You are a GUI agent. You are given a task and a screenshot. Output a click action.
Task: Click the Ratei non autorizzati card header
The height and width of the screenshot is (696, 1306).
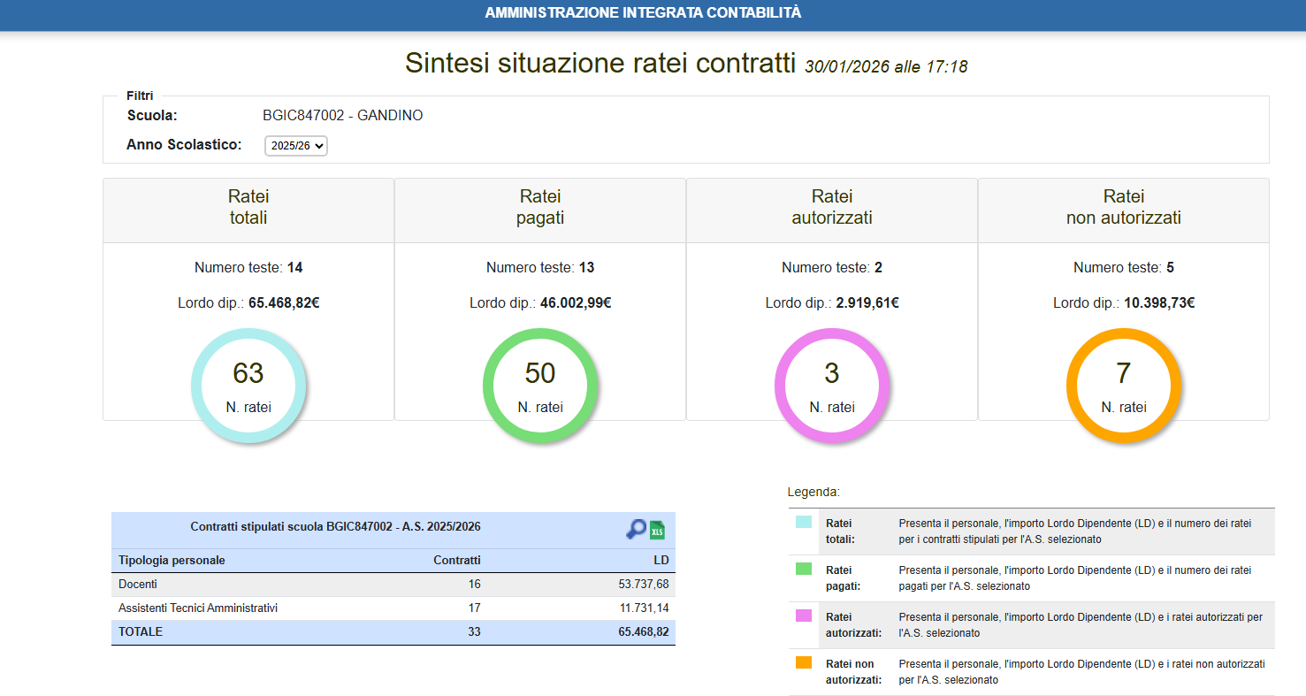pyautogui.click(x=1124, y=208)
